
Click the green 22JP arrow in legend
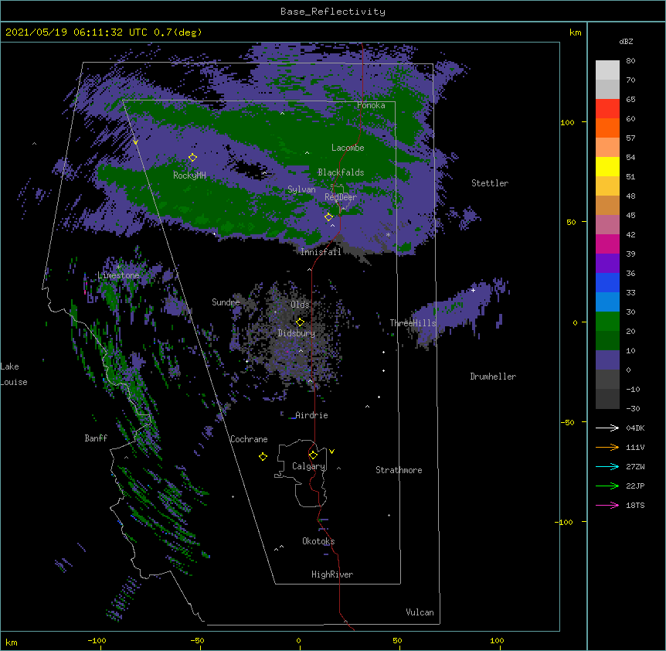(607, 486)
